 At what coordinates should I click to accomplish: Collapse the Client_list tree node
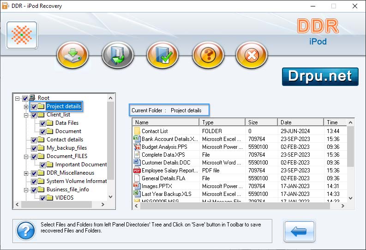click(x=26, y=115)
